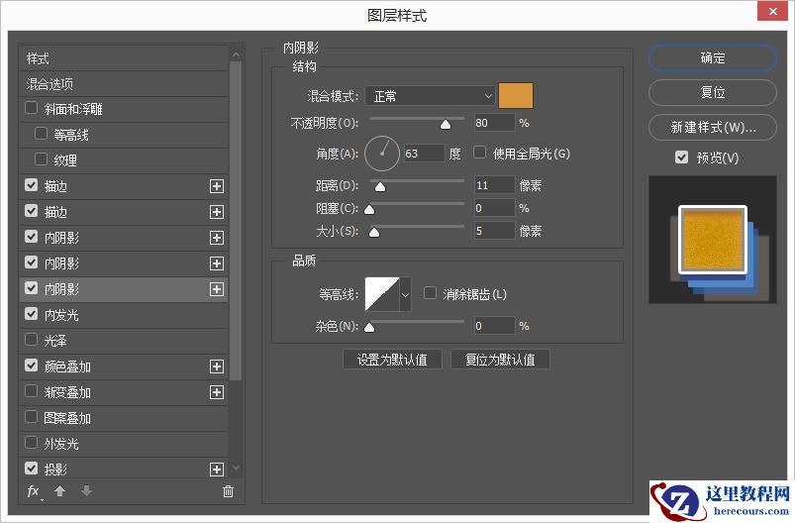Open the orange shadow color swatch

tap(516, 96)
